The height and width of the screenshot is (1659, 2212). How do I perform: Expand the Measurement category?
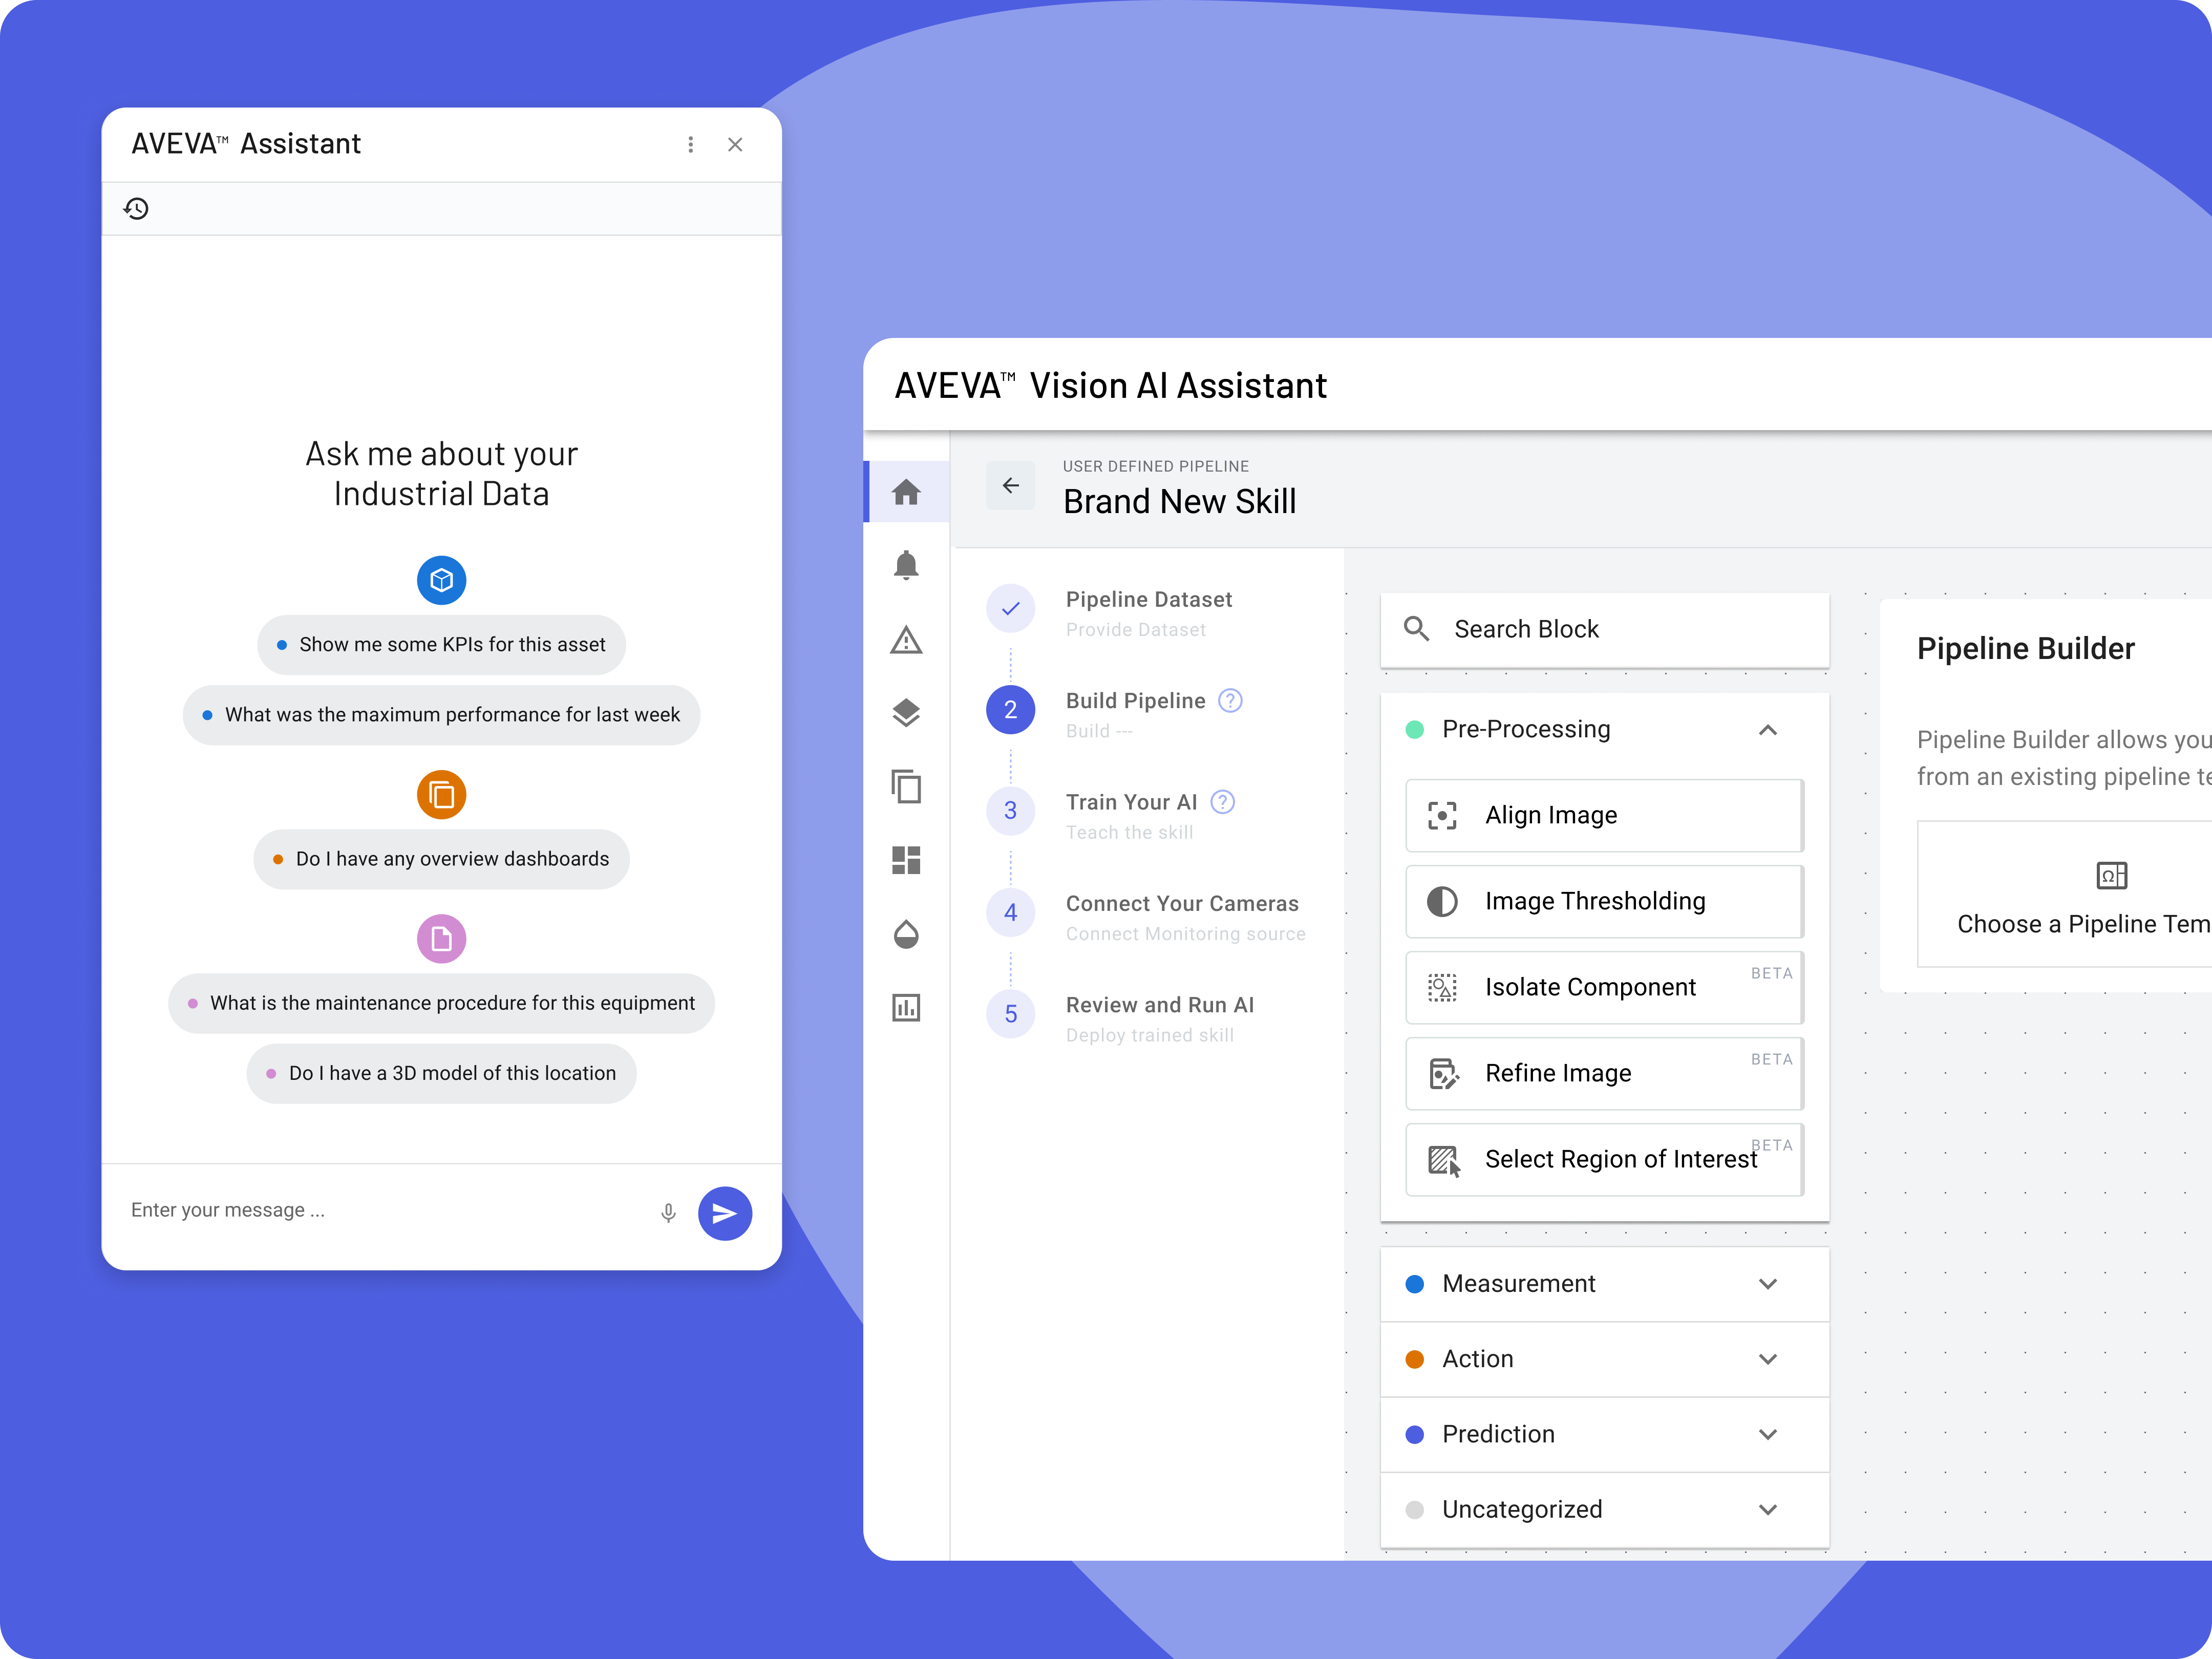pyautogui.click(x=1767, y=1284)
